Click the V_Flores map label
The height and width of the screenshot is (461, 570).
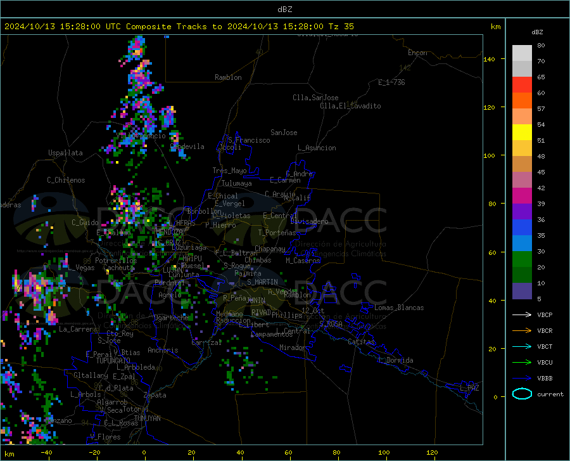point(105,437)
